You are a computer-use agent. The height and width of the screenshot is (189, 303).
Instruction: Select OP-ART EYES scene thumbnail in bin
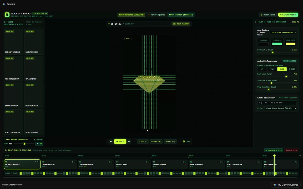pos(34,69)
